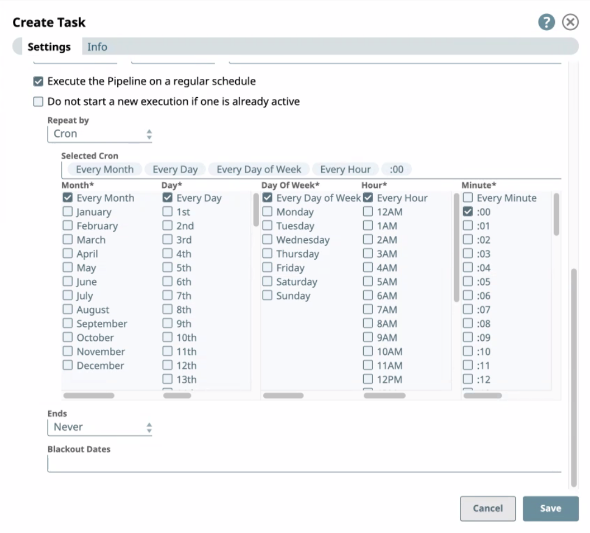This screenshot has width=590, height=533.
Task: Open the Ends Never dropdown
Action: (x=100, y=427)
